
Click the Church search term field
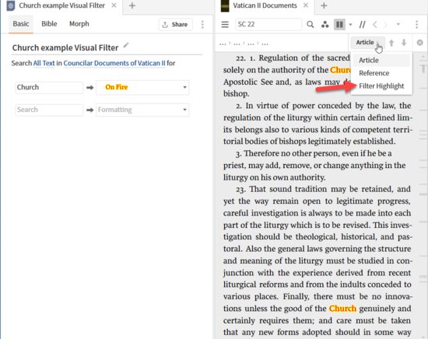click(49, 88)
